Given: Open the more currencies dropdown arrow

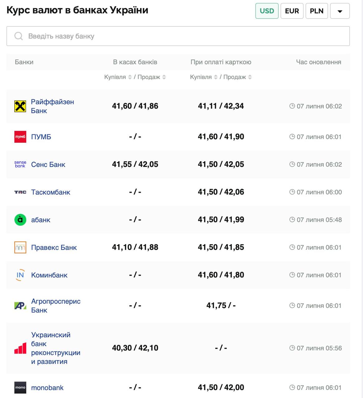Looking at the screenshot, I should pyautogui.click(x=340, y=11).
